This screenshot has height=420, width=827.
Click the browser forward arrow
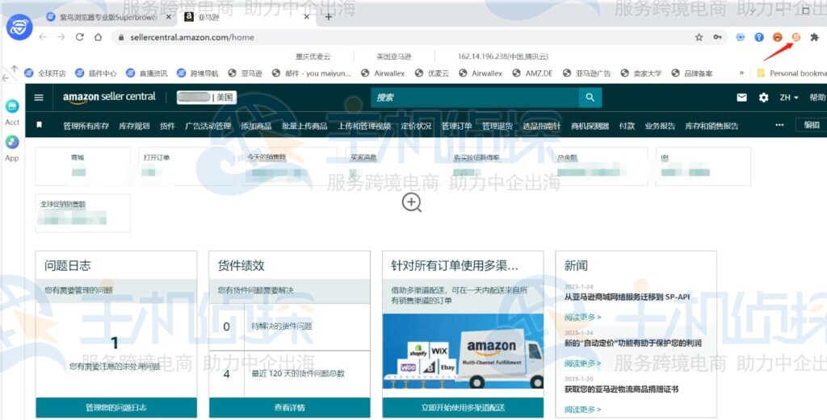61,37
